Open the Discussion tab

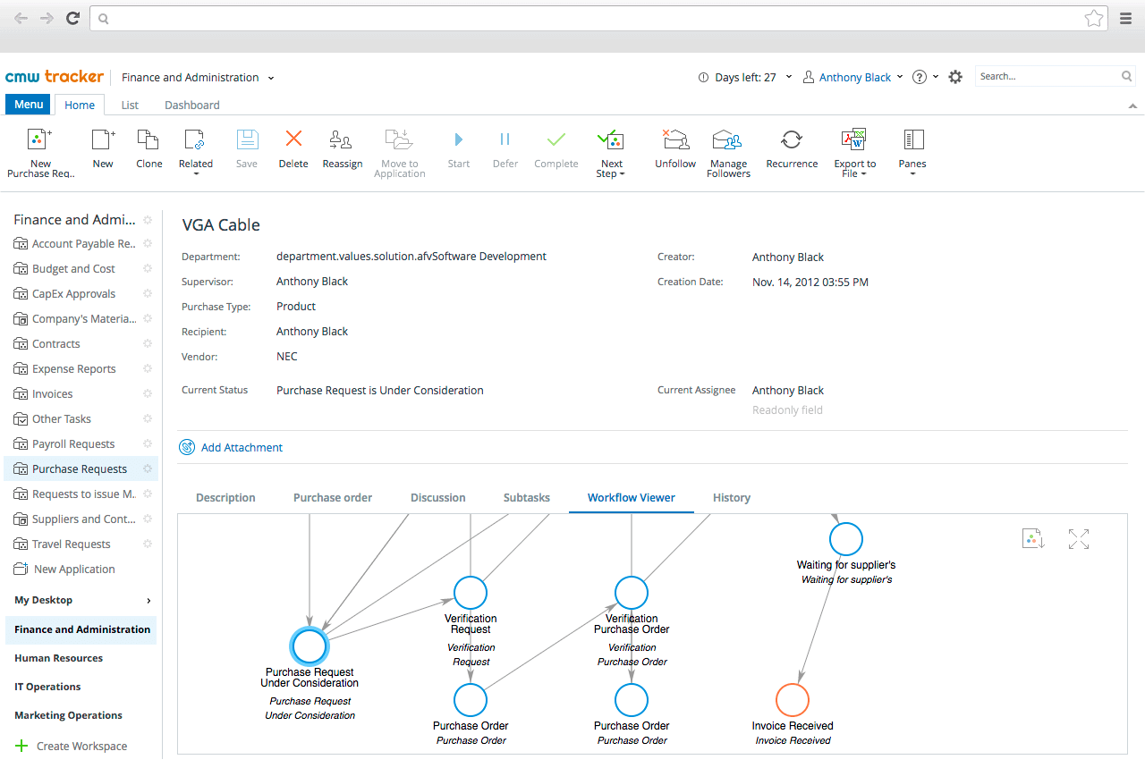(x=437, y=497)
